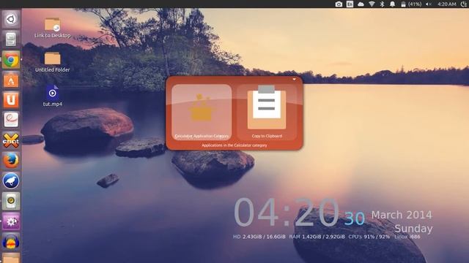This screenshot has height=263, width=469.
Task: Choose the Copy to Clipboard action
Action: click(x=267, y=112)
